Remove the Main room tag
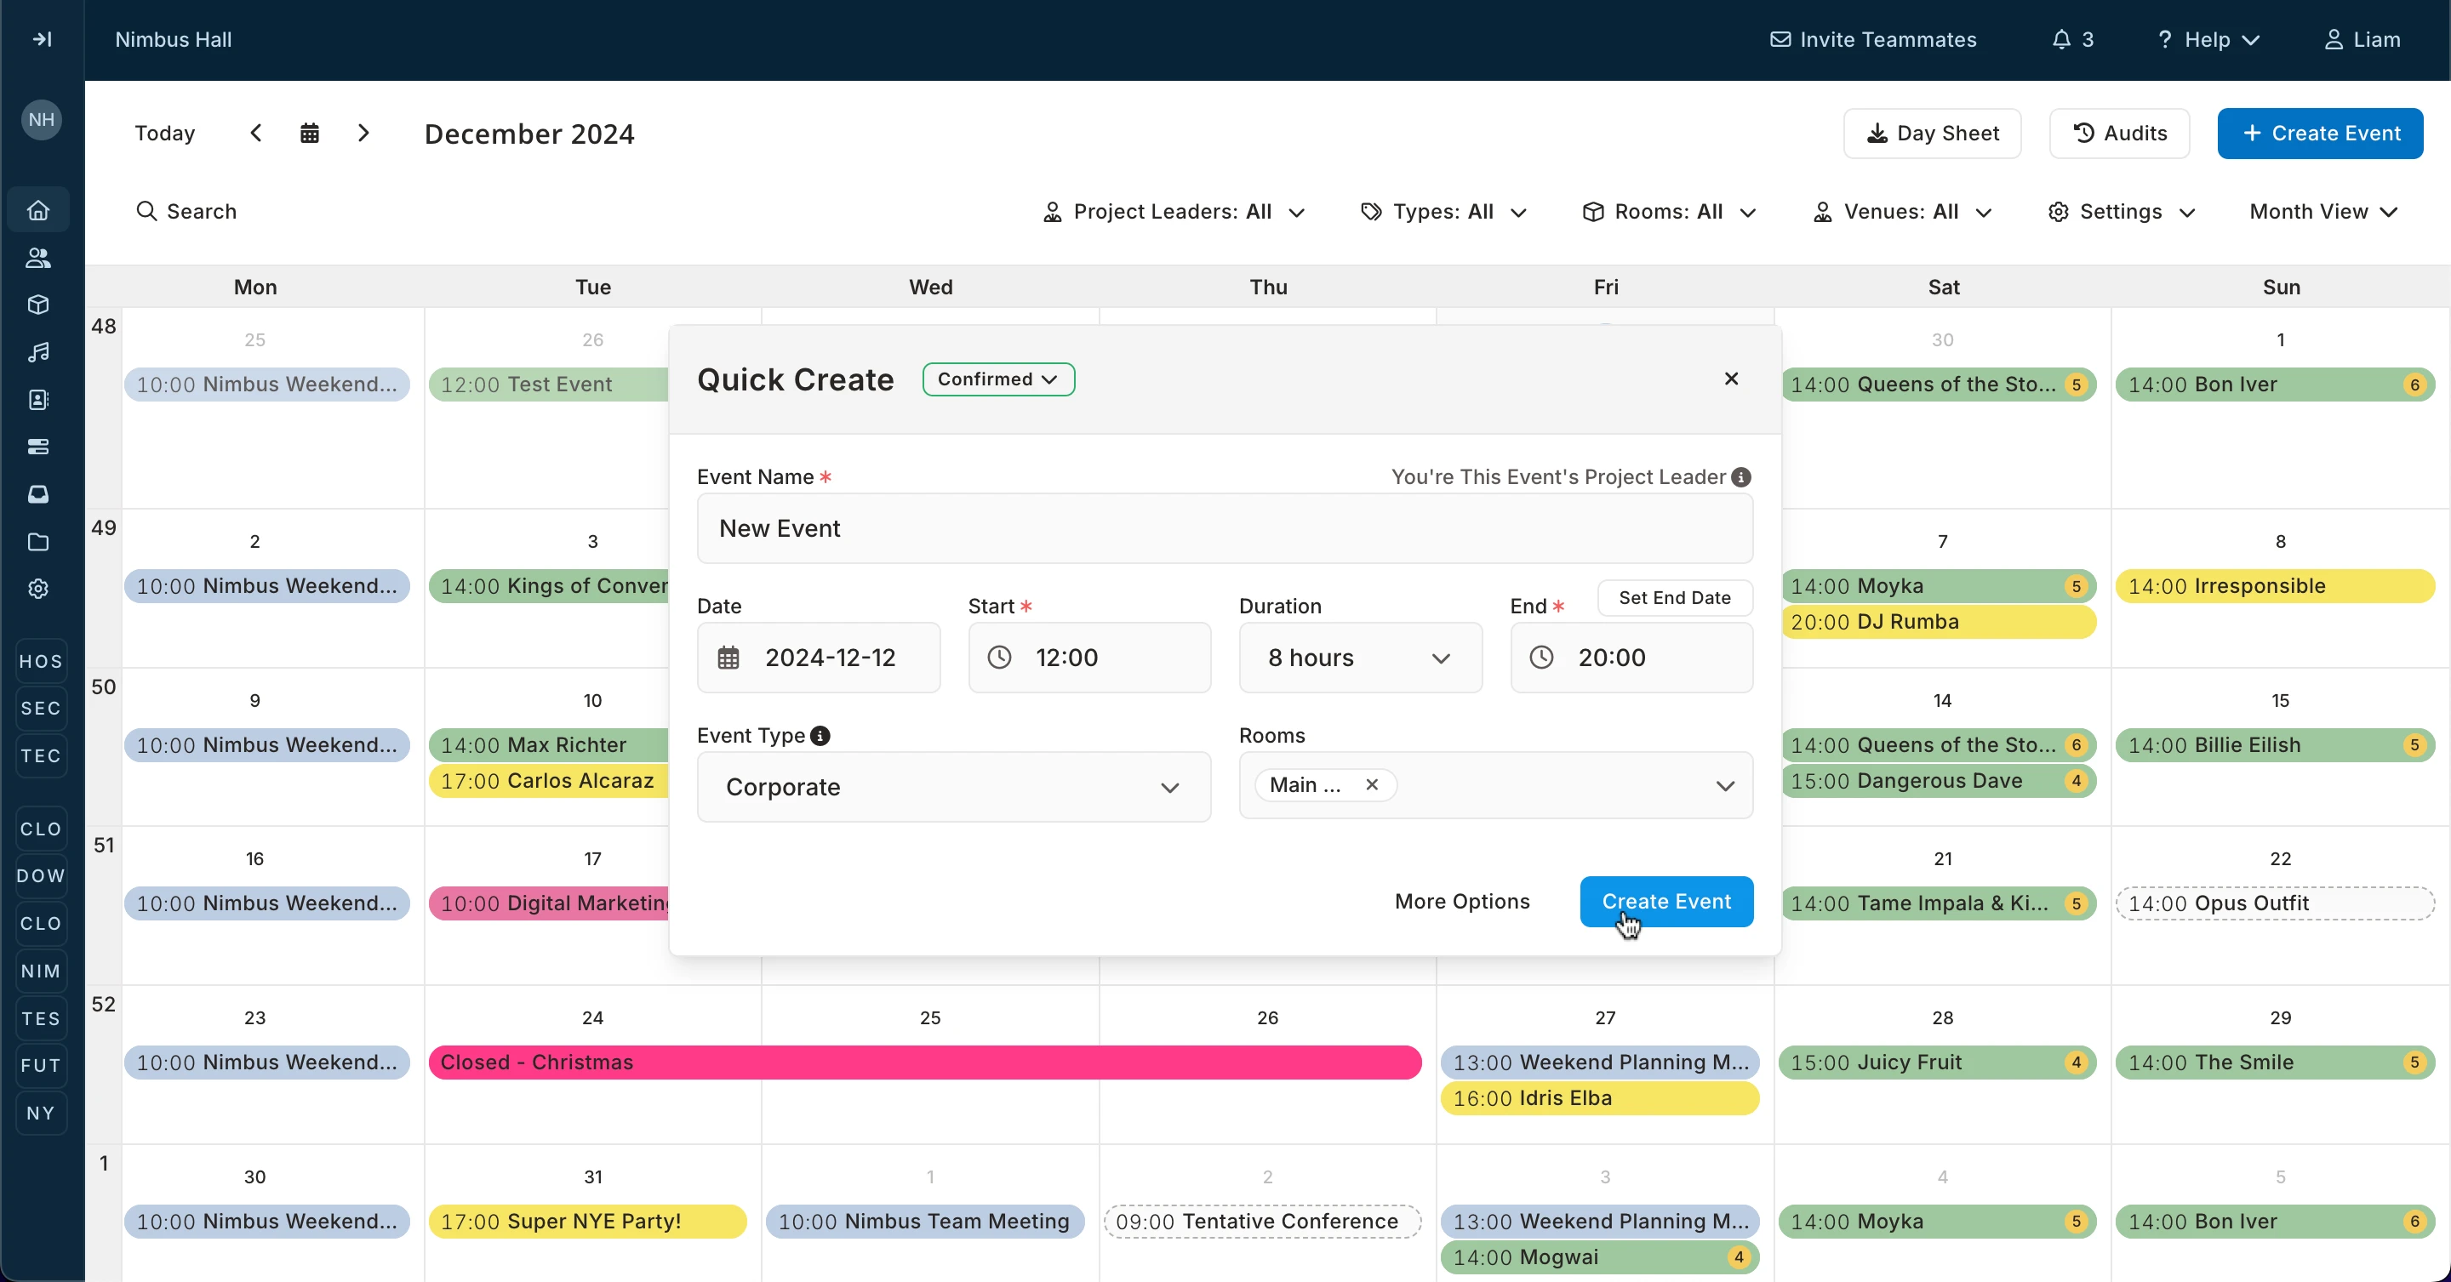 (x=1372, y=784)
